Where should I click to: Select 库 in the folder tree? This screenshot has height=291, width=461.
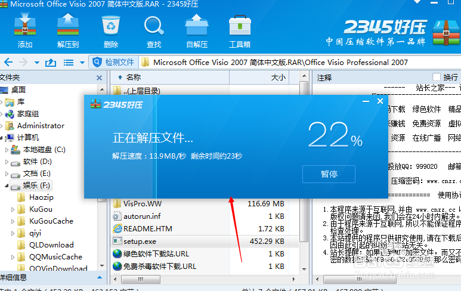pyautogui.click(x=21, y=102)
